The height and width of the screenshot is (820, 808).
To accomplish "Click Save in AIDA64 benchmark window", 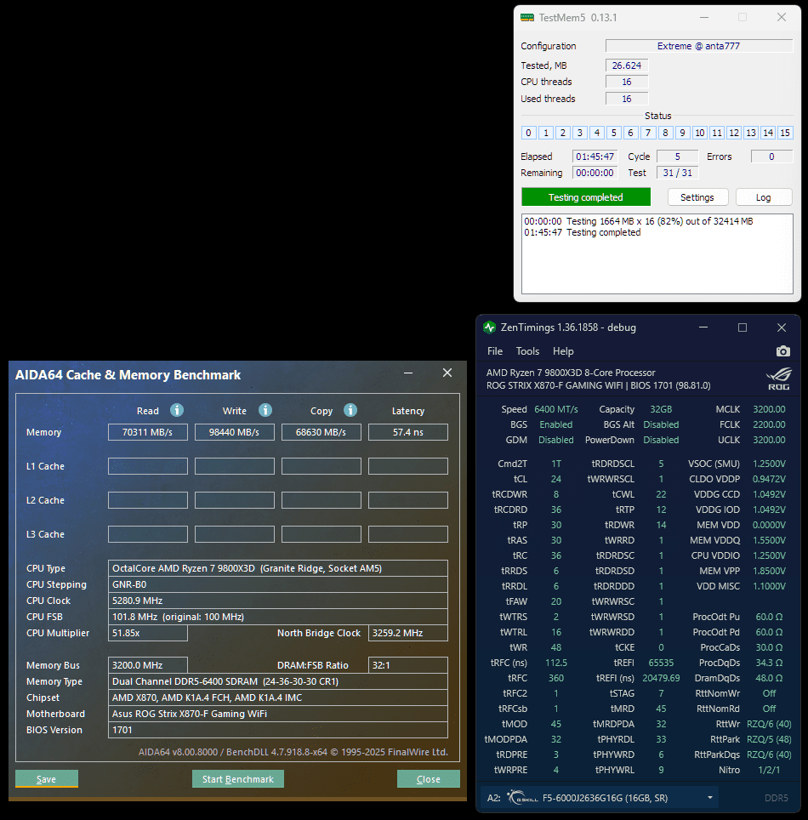I will 47,778.
